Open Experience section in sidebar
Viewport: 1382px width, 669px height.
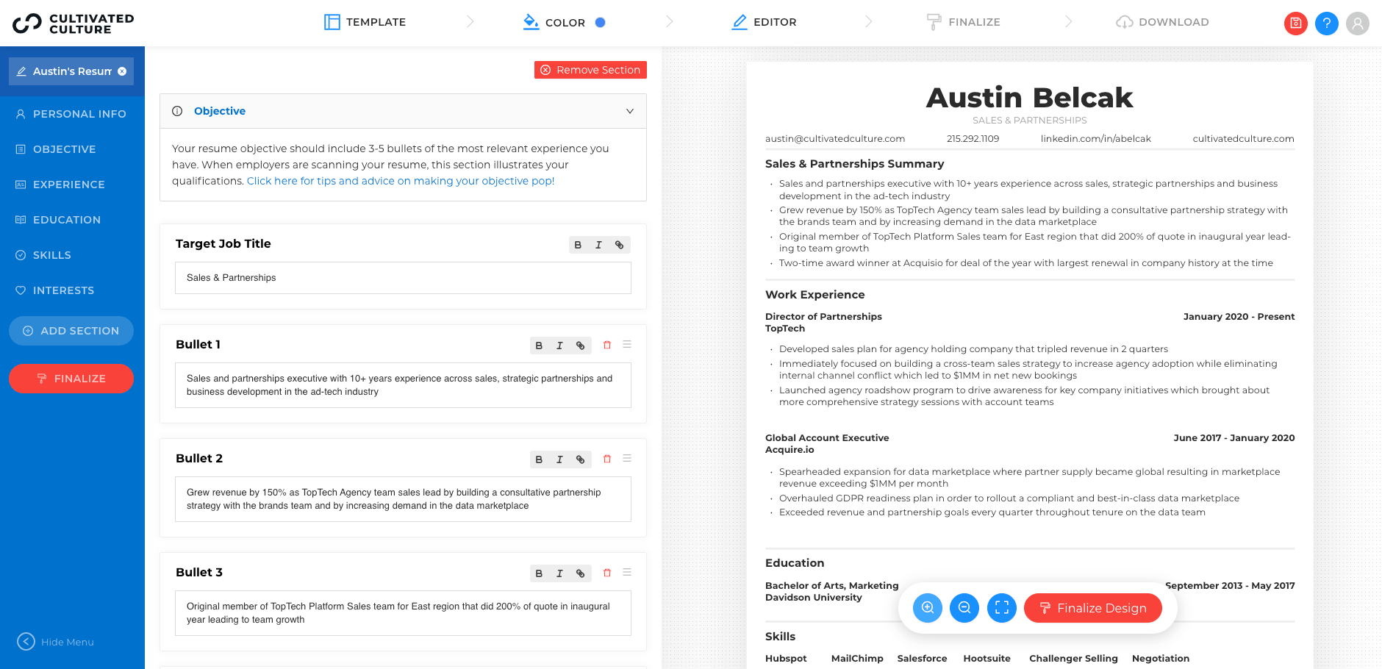click(x=68, y=185)
